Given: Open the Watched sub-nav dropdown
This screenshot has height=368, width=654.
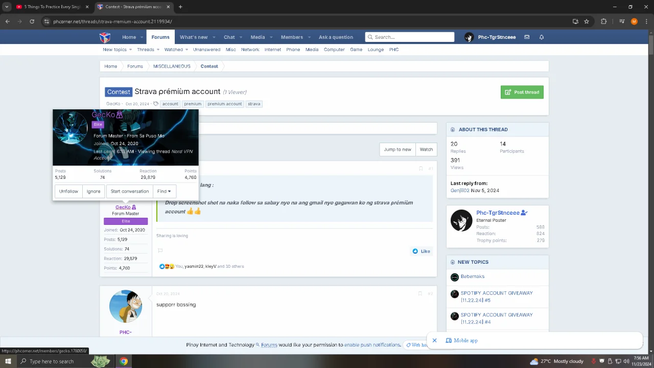Looking at the screenshot, I should point(186,50).
